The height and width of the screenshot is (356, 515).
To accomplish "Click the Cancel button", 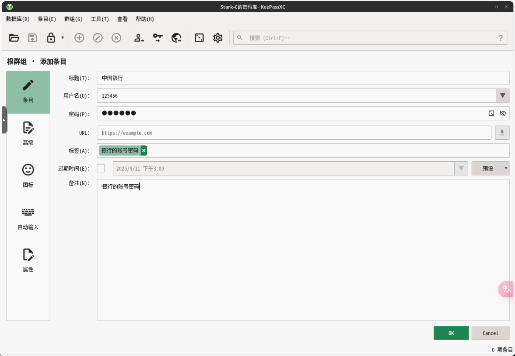I will (x=490, y=333).
